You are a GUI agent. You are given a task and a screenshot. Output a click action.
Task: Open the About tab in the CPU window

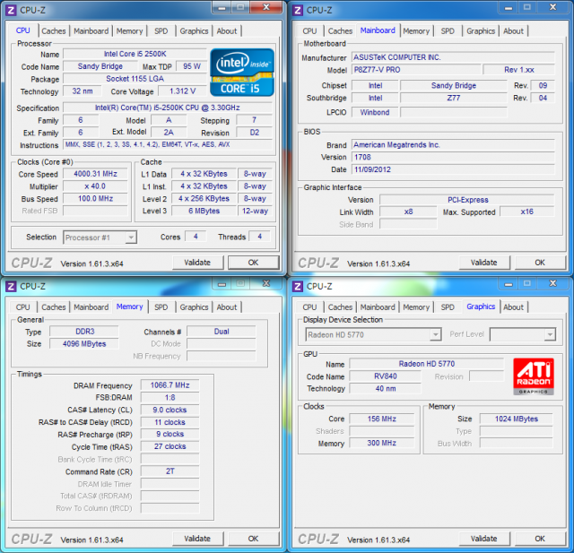click(x=227, y=31)
